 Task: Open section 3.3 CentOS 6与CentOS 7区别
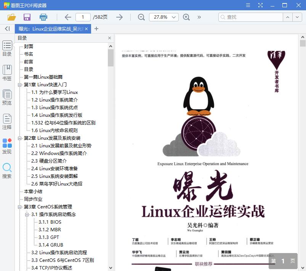(x=62, y=260)
